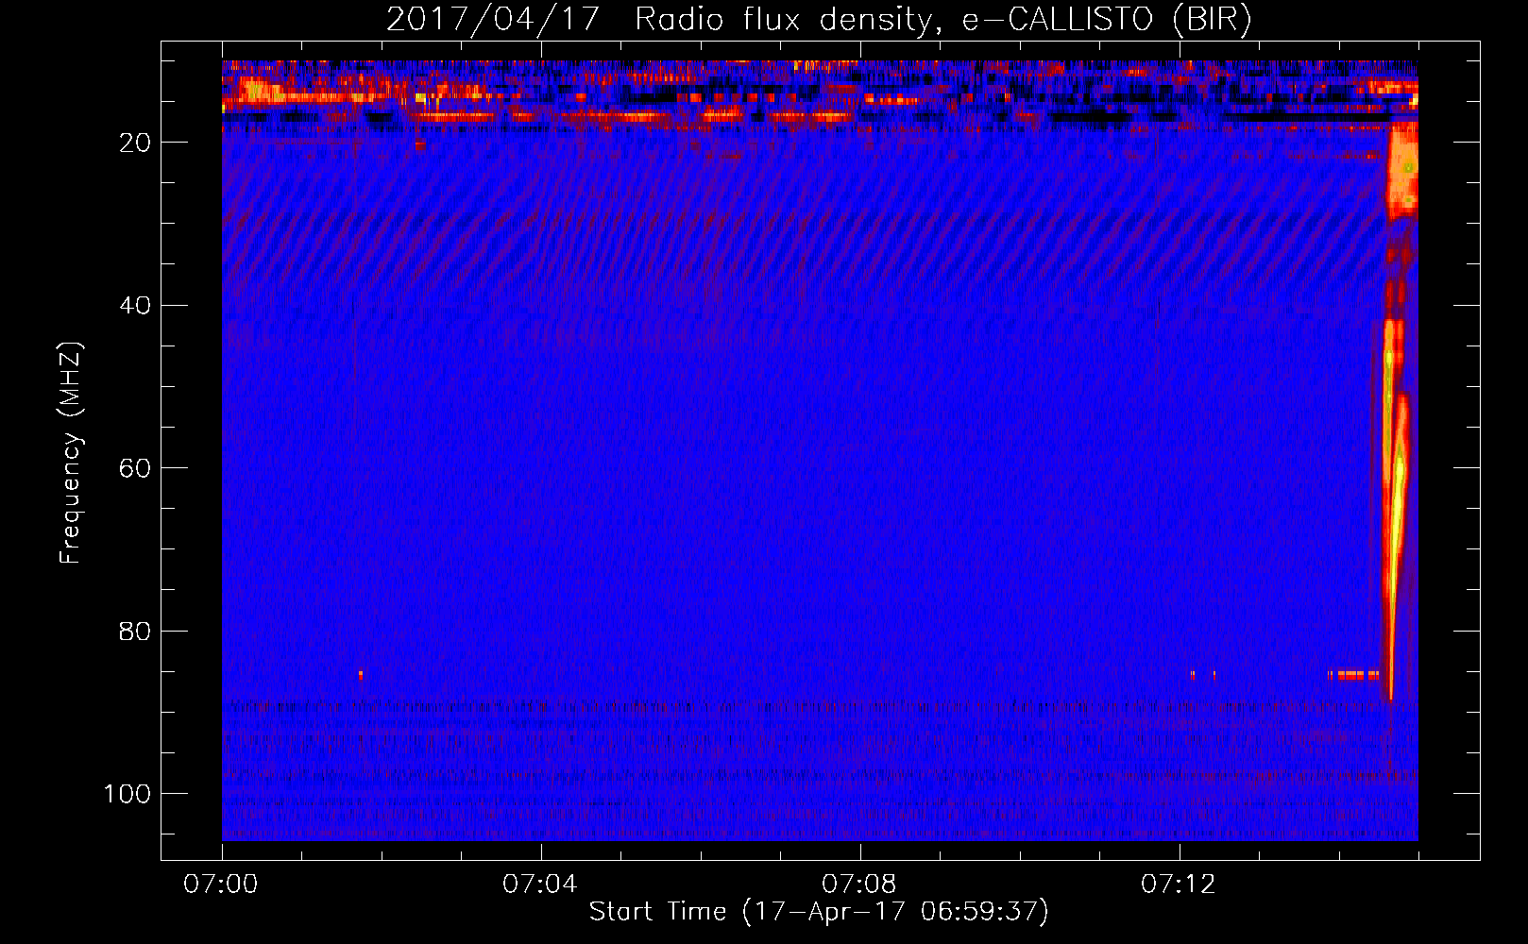Click the '07:08' time tick label
The image size is (1528, 944).
pyautogui.click(x=859, y=885)
